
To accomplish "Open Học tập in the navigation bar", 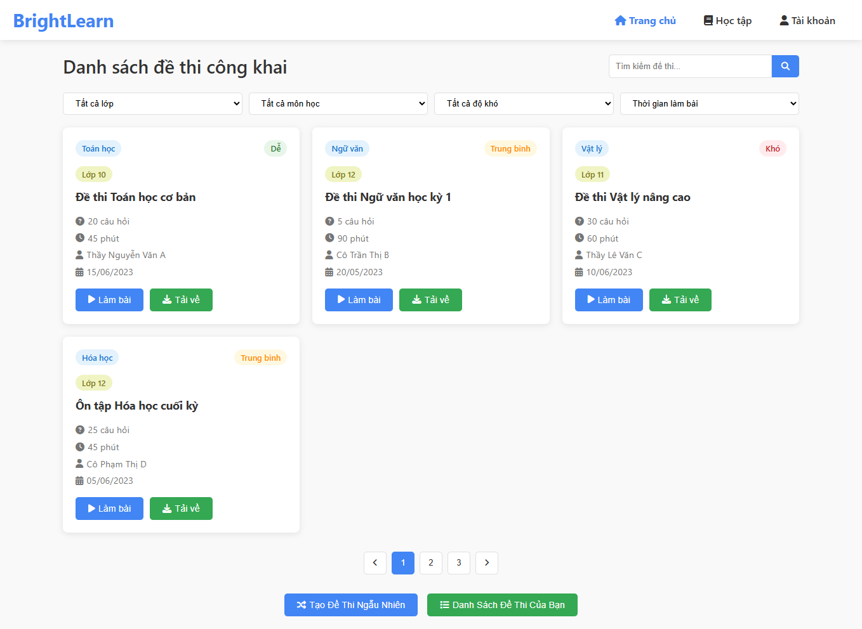I will 728,20.
